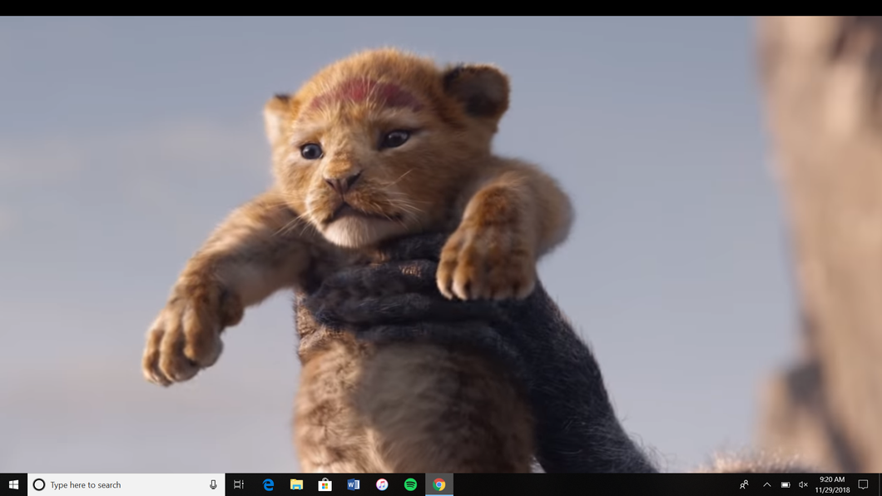
Task: Launch Microsoft Word
Action: pyautogui.click(x=353, y=484)
